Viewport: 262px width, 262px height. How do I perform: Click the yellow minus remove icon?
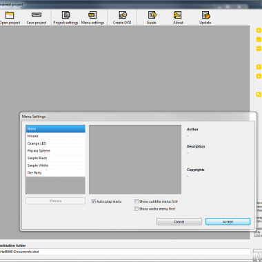259,49
